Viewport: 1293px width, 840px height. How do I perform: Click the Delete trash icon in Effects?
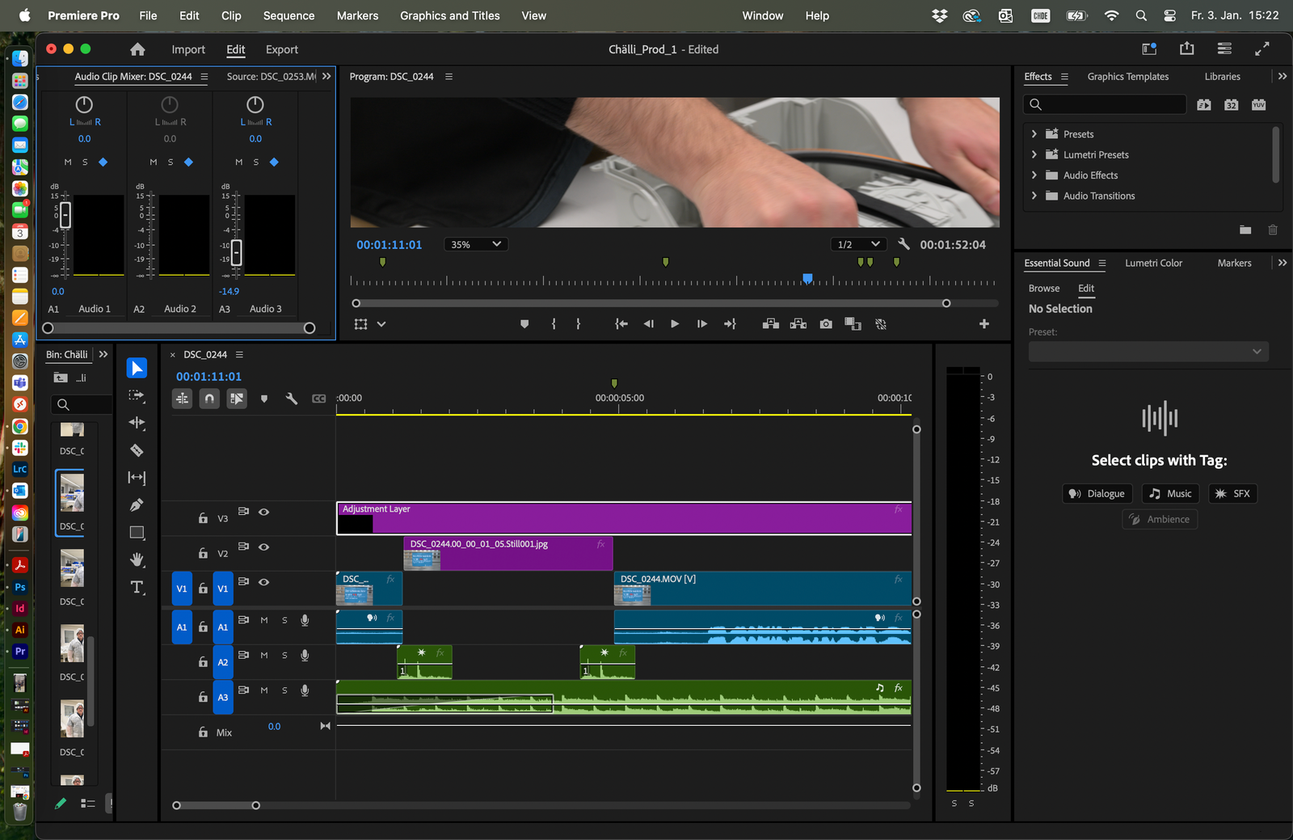(x=1273, y=230)
